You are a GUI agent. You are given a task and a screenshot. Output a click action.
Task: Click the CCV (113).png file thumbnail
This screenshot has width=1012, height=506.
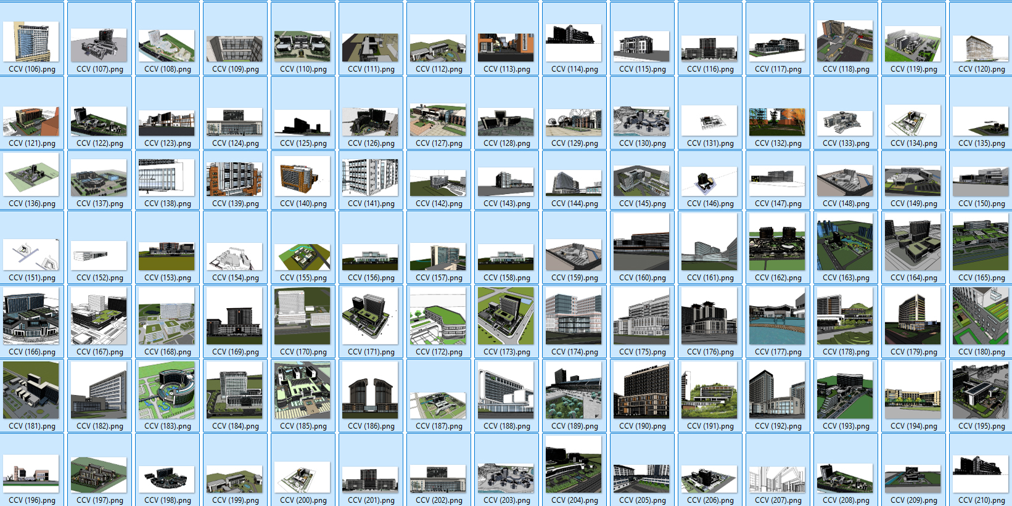[x=506, y=47]
